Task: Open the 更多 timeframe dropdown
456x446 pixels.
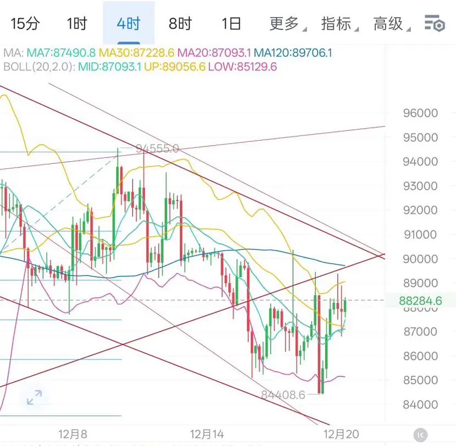Action: point(287,24)
